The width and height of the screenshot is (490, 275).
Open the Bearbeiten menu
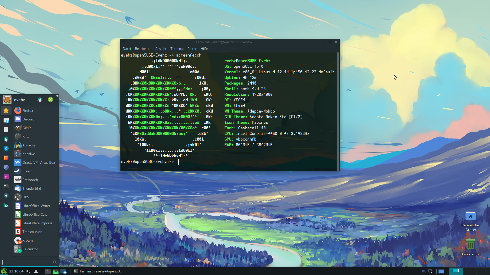point(143,49)
